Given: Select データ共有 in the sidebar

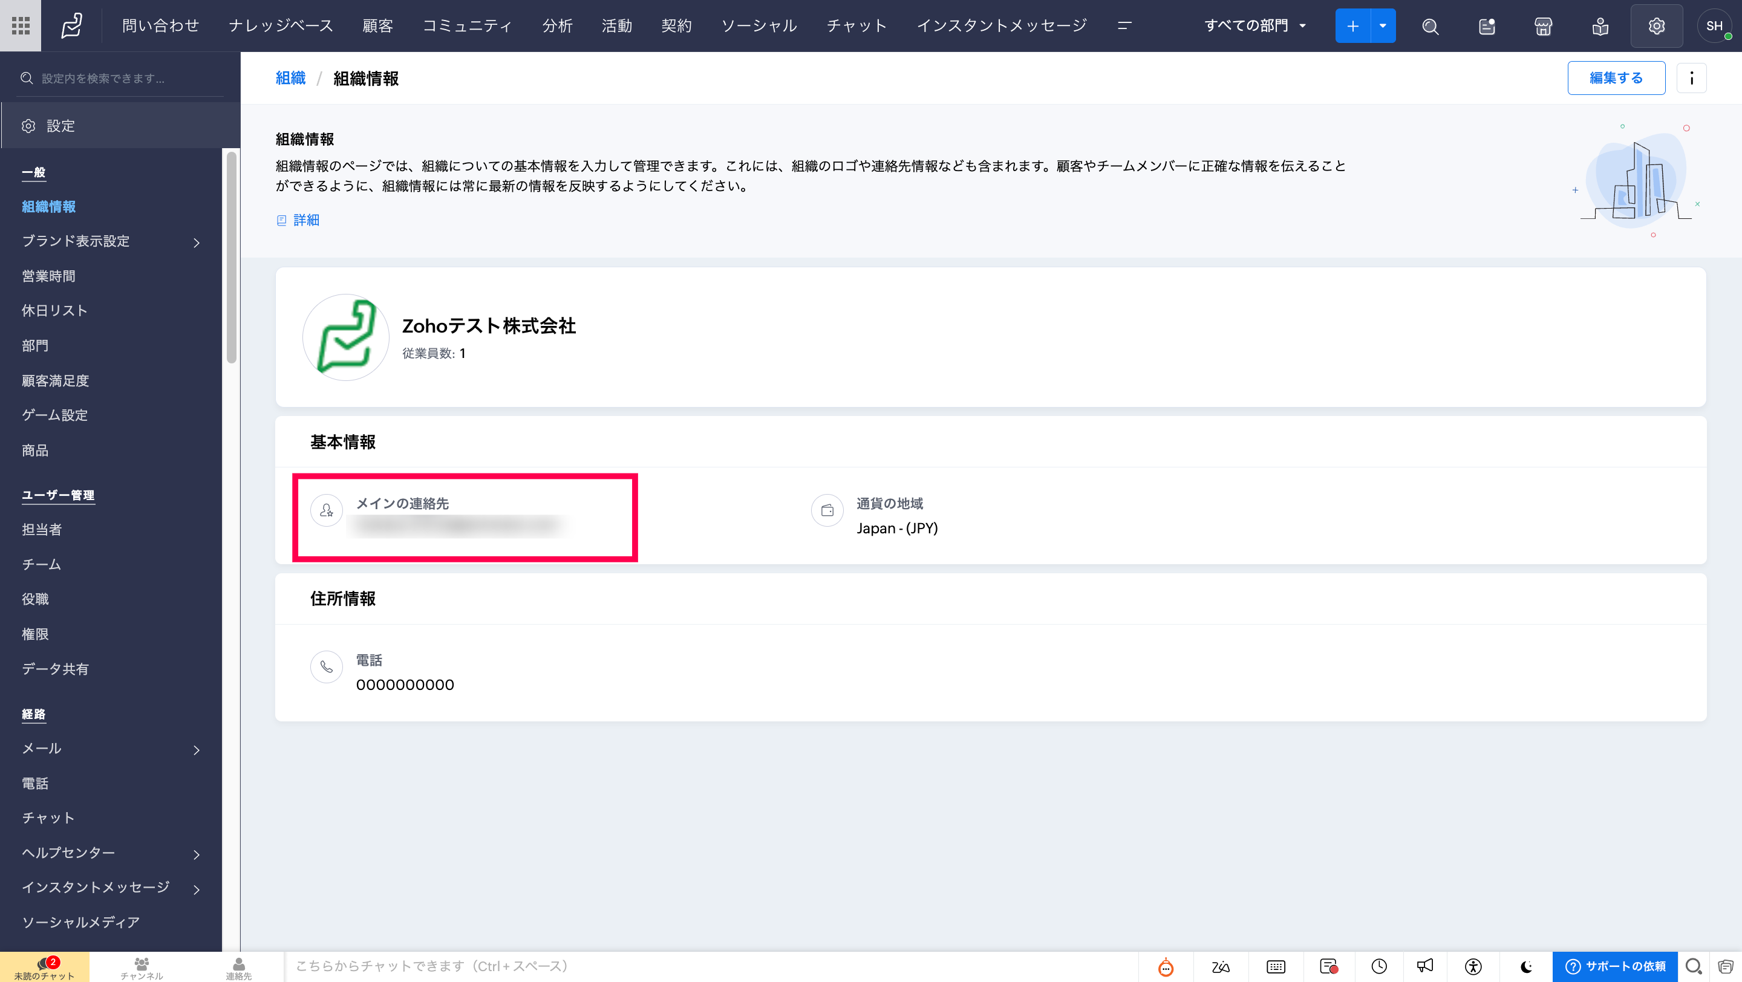Looking at the screenshot, I should point(56,669).
